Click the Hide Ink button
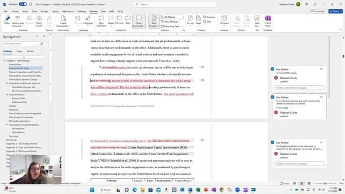Viewport: 345px width, 194px height. click(257, 22)
